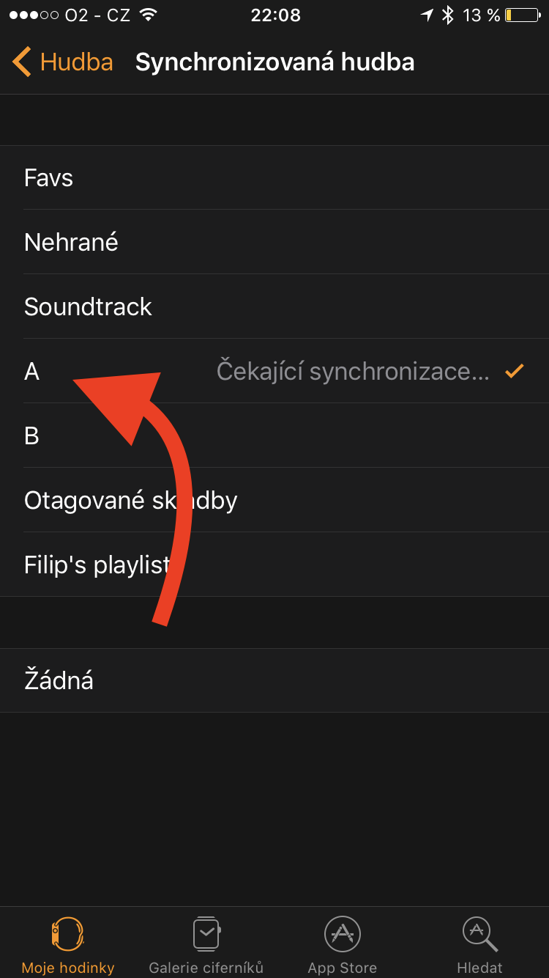Tap the Moje hodinky watch icon
This screenshot has height=978, width=549.
67,934
